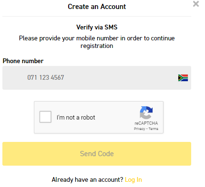Close the Create an Account dialog
This screenshot has width=205, height=187.
point(196,4)
